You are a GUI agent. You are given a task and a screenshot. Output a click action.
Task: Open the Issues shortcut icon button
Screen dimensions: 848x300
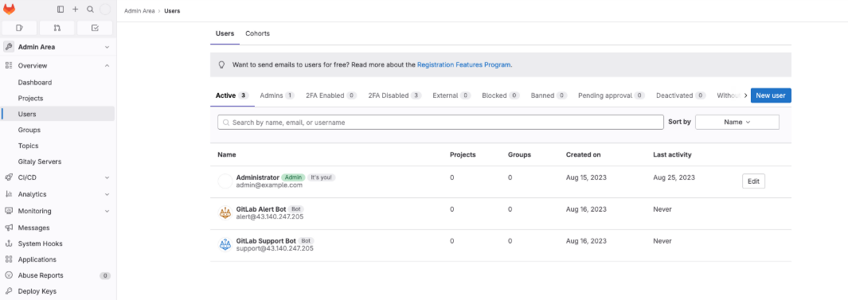pyautogui.click(x=20, y=28)
